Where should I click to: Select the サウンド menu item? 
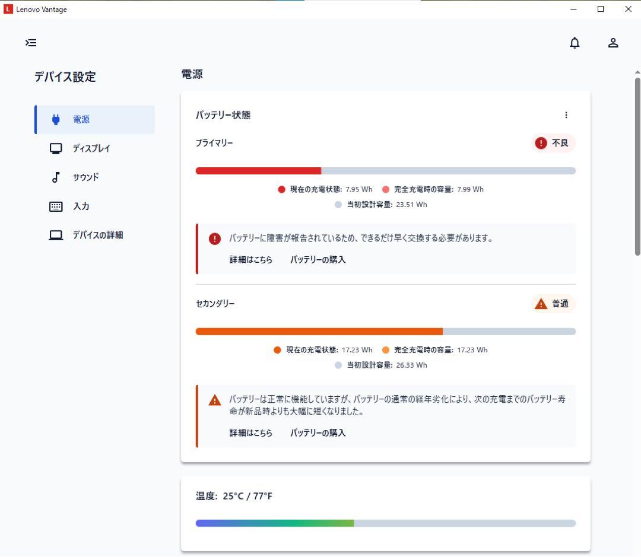86,177
